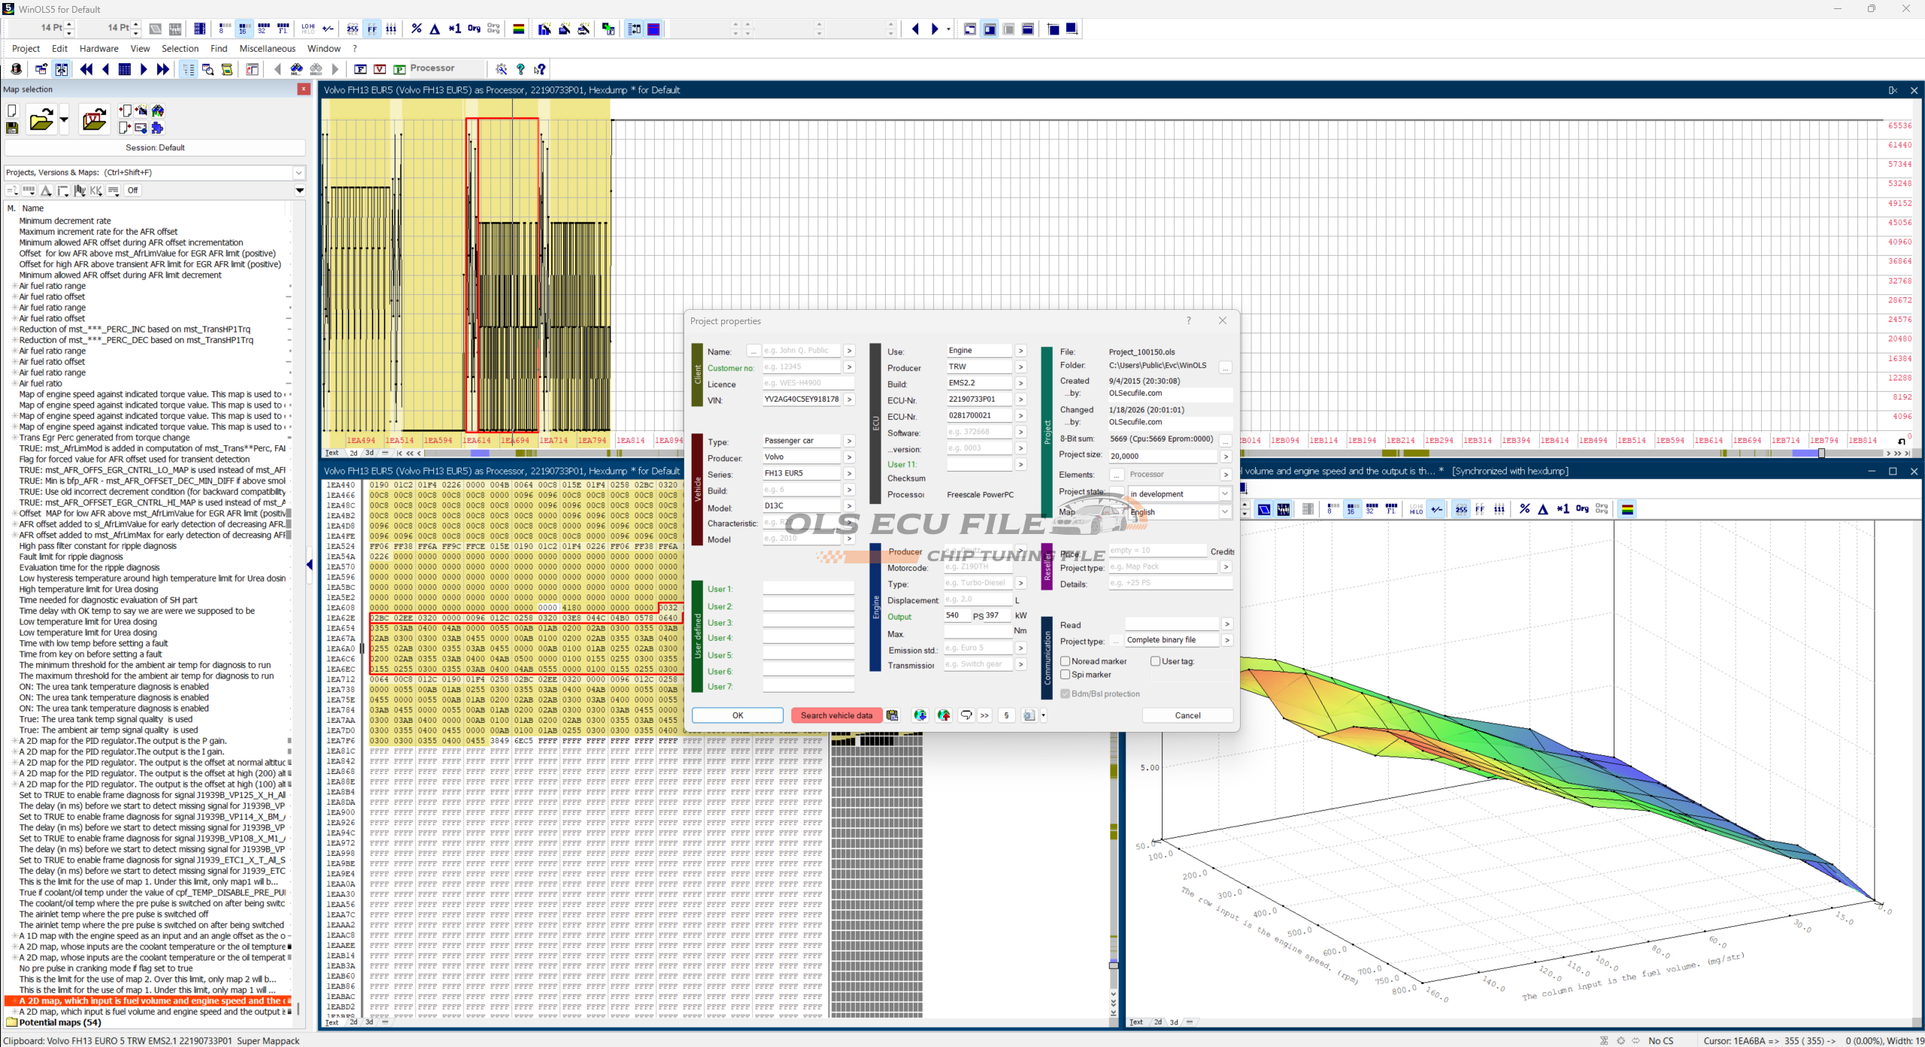
Task: Click the paragraph sign icon button
Action: (1006, 715)
